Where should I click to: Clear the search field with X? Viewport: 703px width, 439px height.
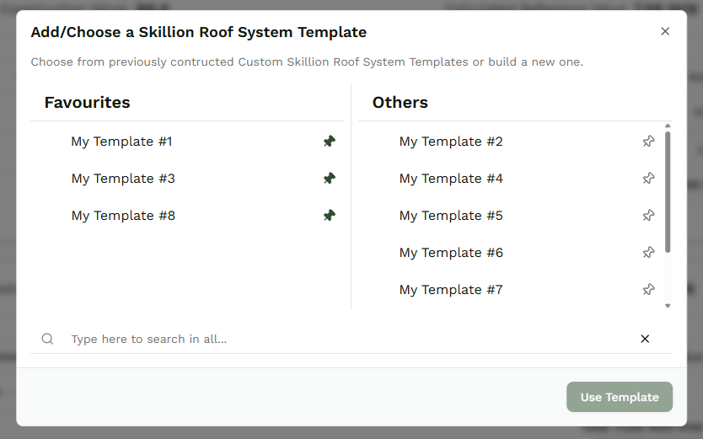click(x=645, y=339)
